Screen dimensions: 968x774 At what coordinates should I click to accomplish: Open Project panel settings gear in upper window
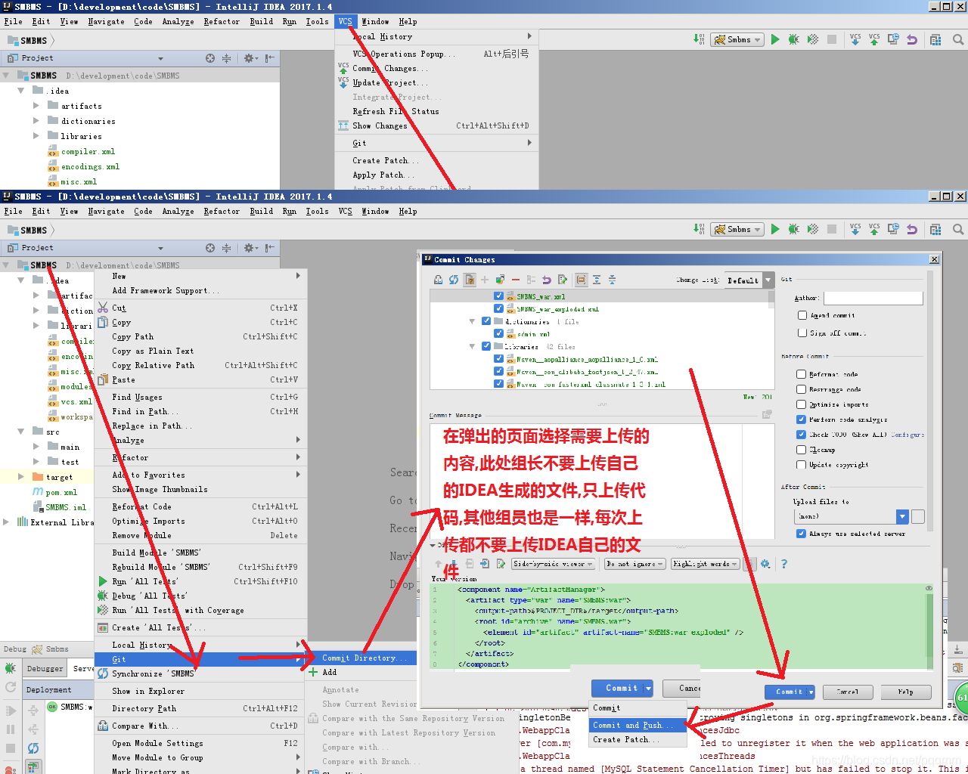pyautogui.click(x=249, y=58)
